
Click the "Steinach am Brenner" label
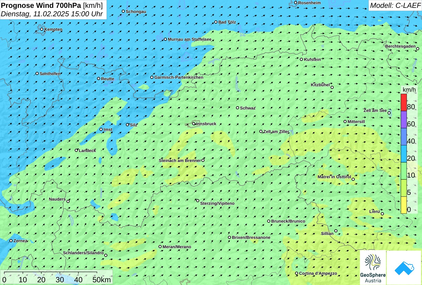click(x=180, y=160)
